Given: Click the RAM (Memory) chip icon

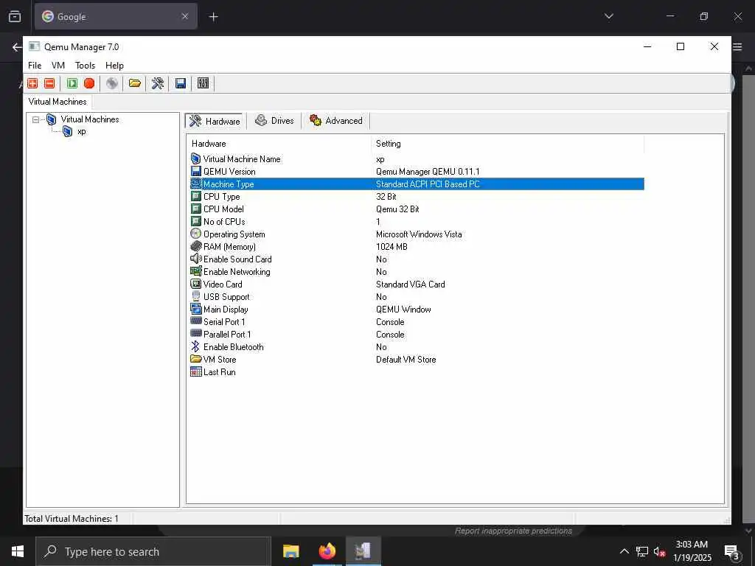Looking at the screenshot, I should tap(195, 246).
